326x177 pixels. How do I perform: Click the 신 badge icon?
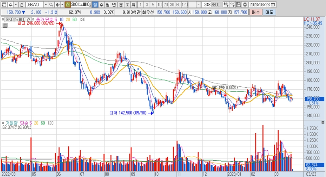[x=68, y=4]
